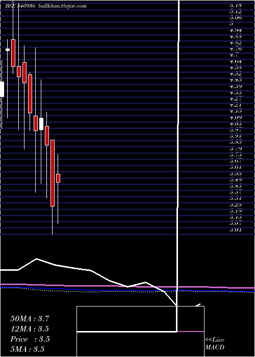Click the 4.39 price axis label

tap(236, 87)
